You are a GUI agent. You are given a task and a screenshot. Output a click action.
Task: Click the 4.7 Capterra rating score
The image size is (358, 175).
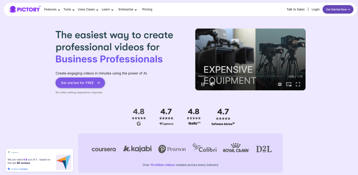click(166, 112)
